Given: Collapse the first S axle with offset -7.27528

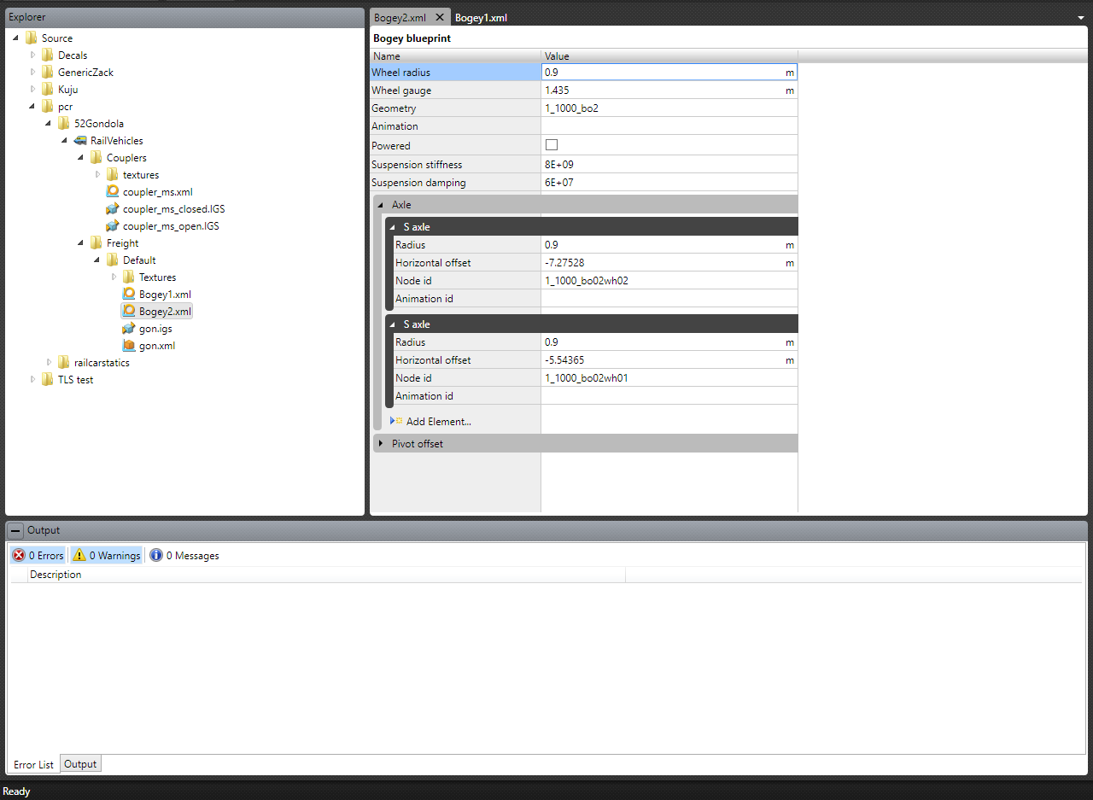Looking at the screenshot, I should pyautogui.click(x=393, y=227).
